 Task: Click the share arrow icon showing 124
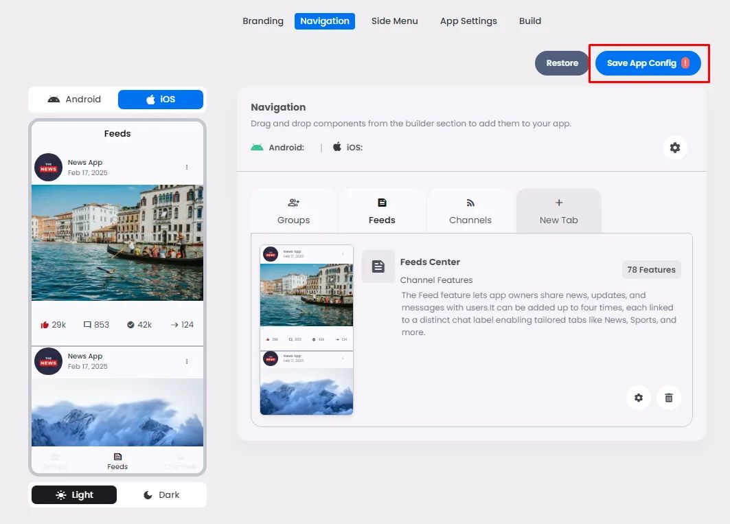tap(174, 325)
